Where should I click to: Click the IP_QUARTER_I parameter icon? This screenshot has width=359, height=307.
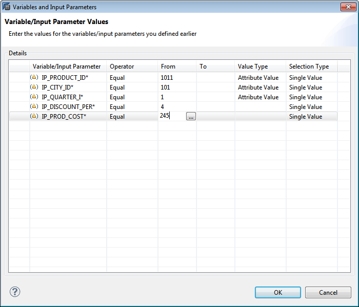[34, 97]
